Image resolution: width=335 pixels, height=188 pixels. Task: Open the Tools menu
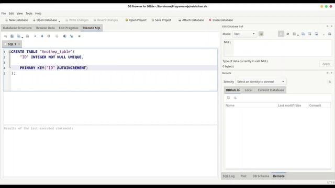pos(29,14)
